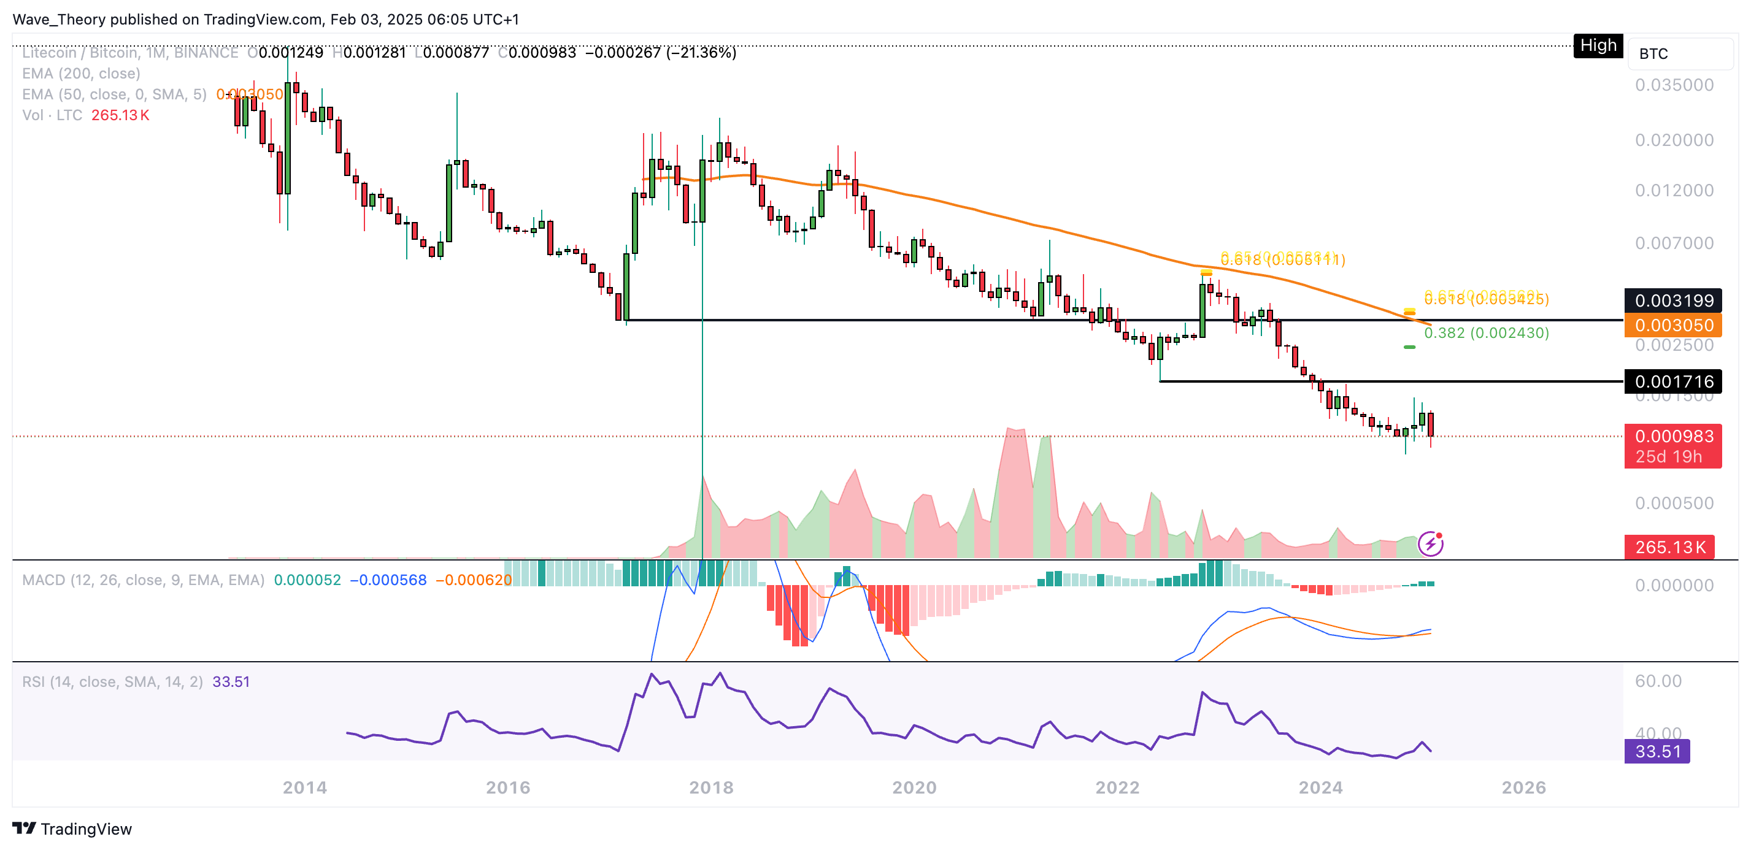Click the black 0.003199 horizontal line price label

[1673, 301]
